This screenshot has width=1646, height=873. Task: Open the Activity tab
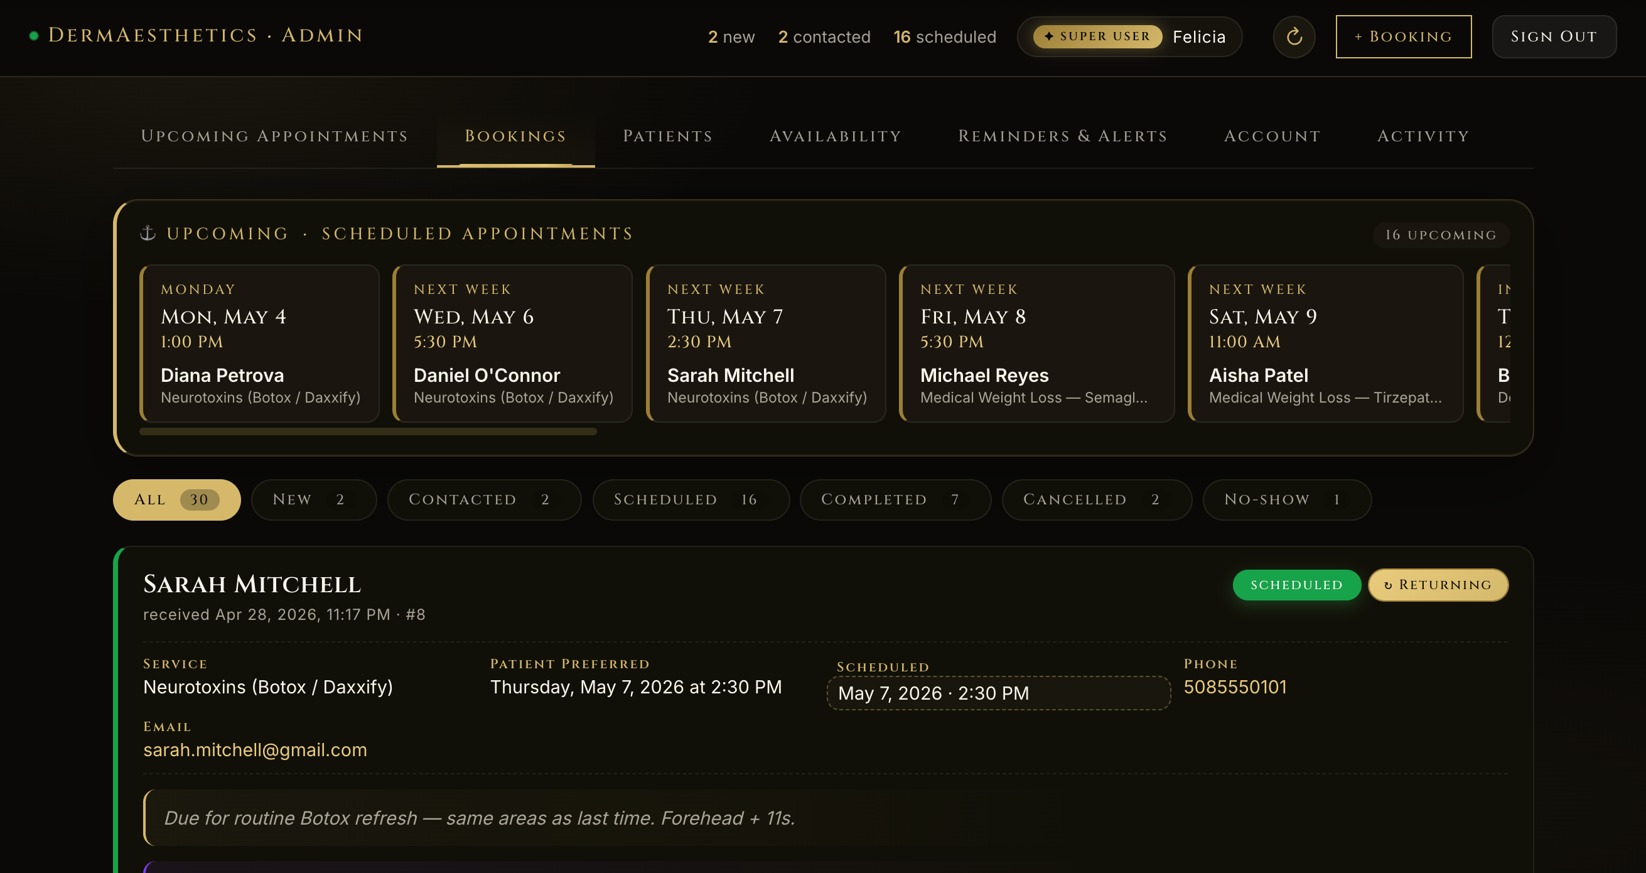(x=1423, y=136)
